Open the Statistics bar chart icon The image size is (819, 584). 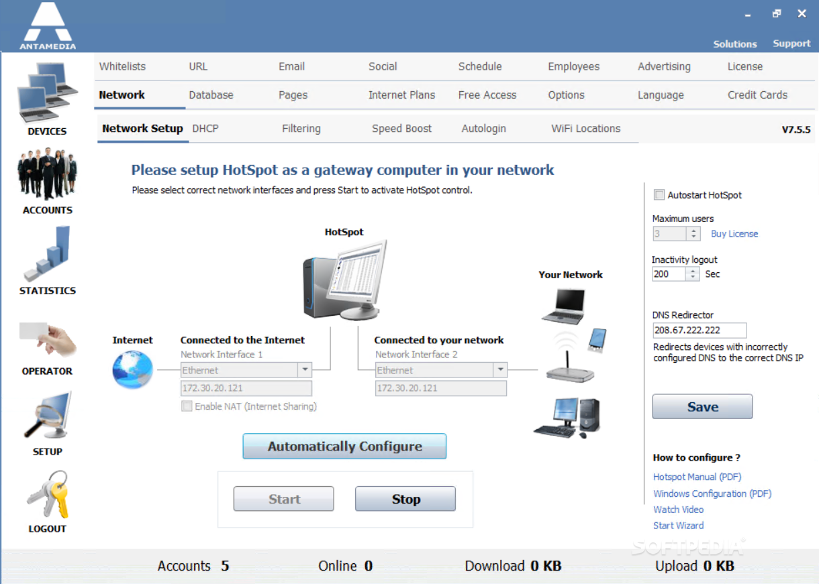pyautogui.click(x=46, y=253)
